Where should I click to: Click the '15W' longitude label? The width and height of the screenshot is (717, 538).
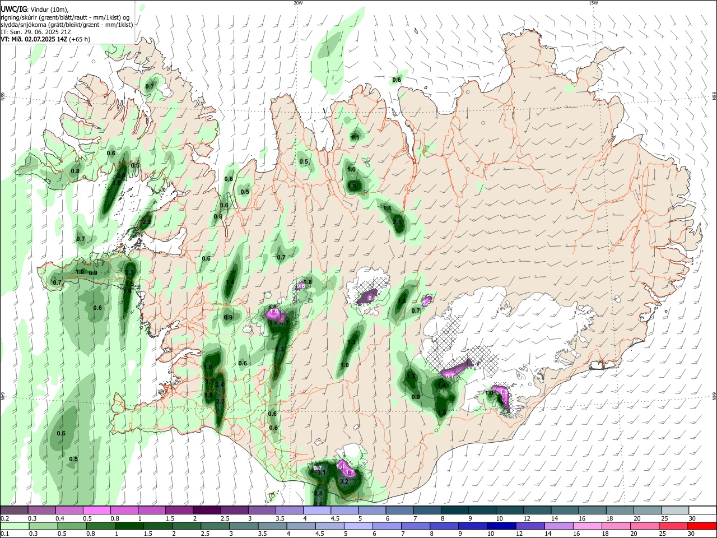[593, 3]
